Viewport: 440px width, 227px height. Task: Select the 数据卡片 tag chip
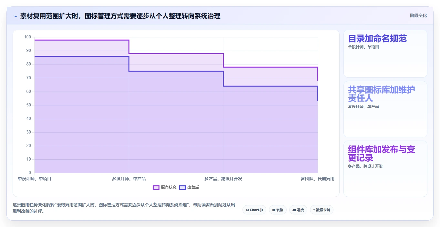point(322,210)
